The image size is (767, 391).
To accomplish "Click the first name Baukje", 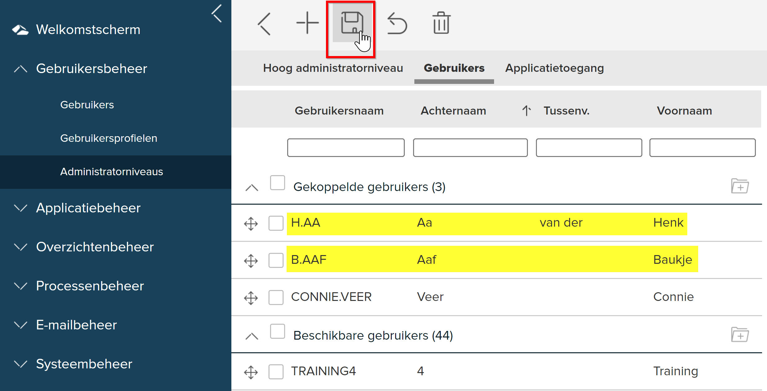I will point(673,260).
